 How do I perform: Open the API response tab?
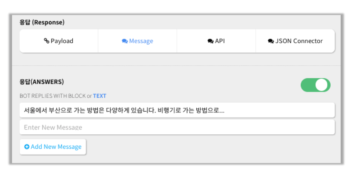tap(216, 41)
